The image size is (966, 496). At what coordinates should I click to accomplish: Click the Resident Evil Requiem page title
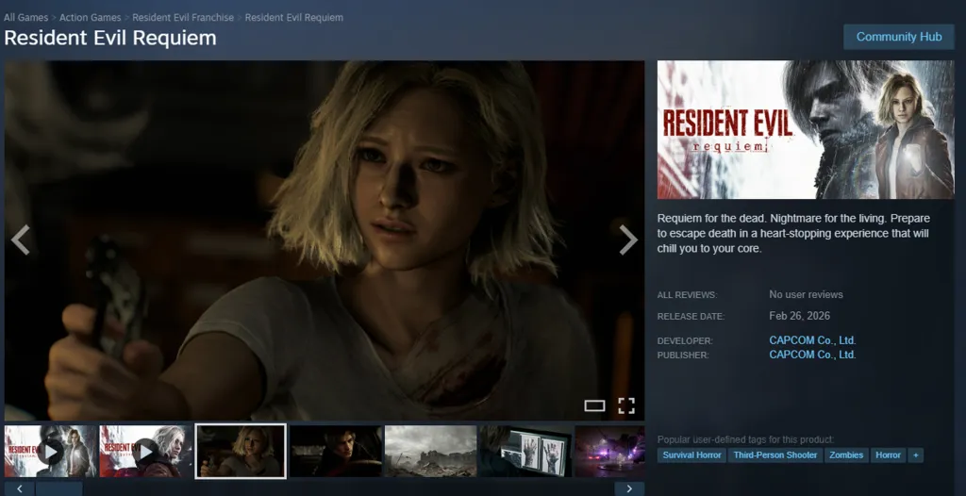(x=110, y=38)
